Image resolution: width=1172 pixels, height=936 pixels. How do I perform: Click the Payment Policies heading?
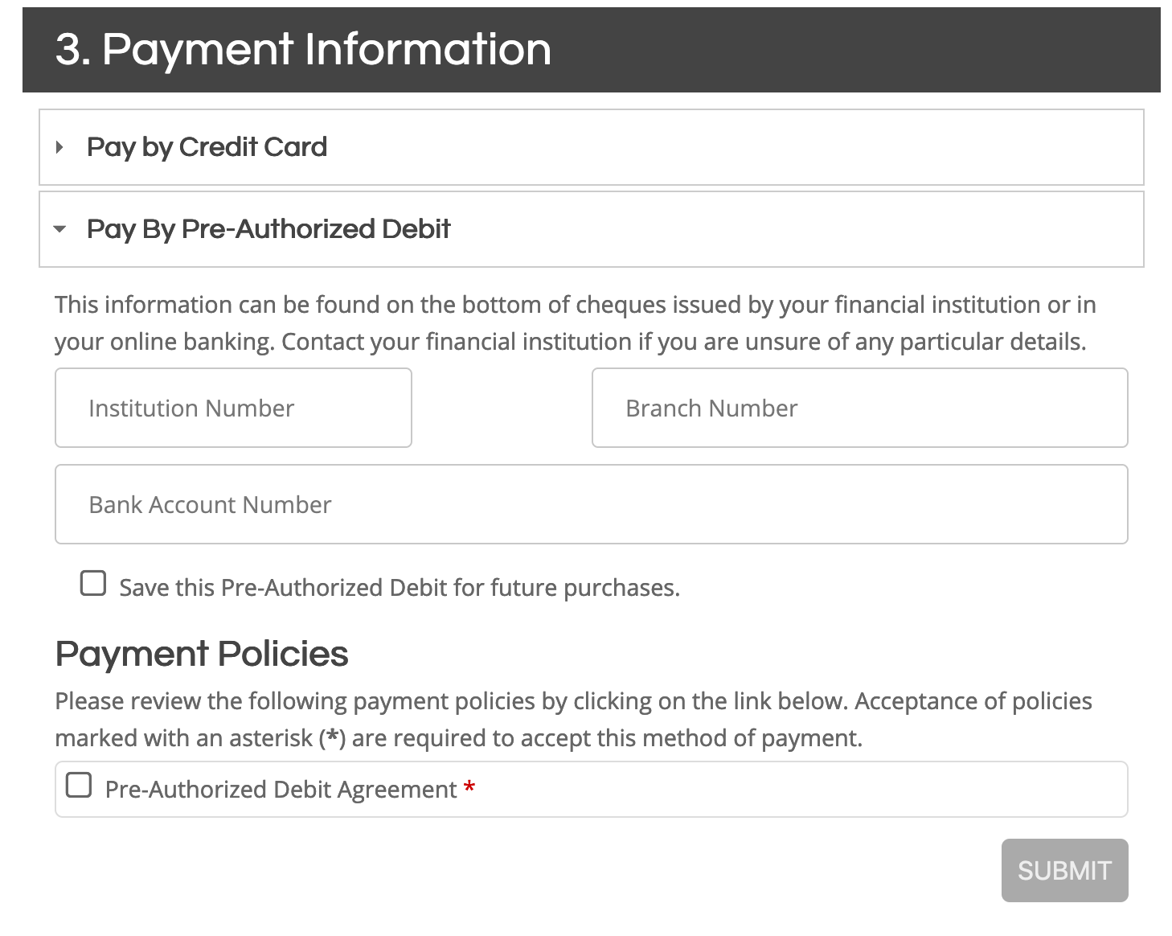pos(201,654)
